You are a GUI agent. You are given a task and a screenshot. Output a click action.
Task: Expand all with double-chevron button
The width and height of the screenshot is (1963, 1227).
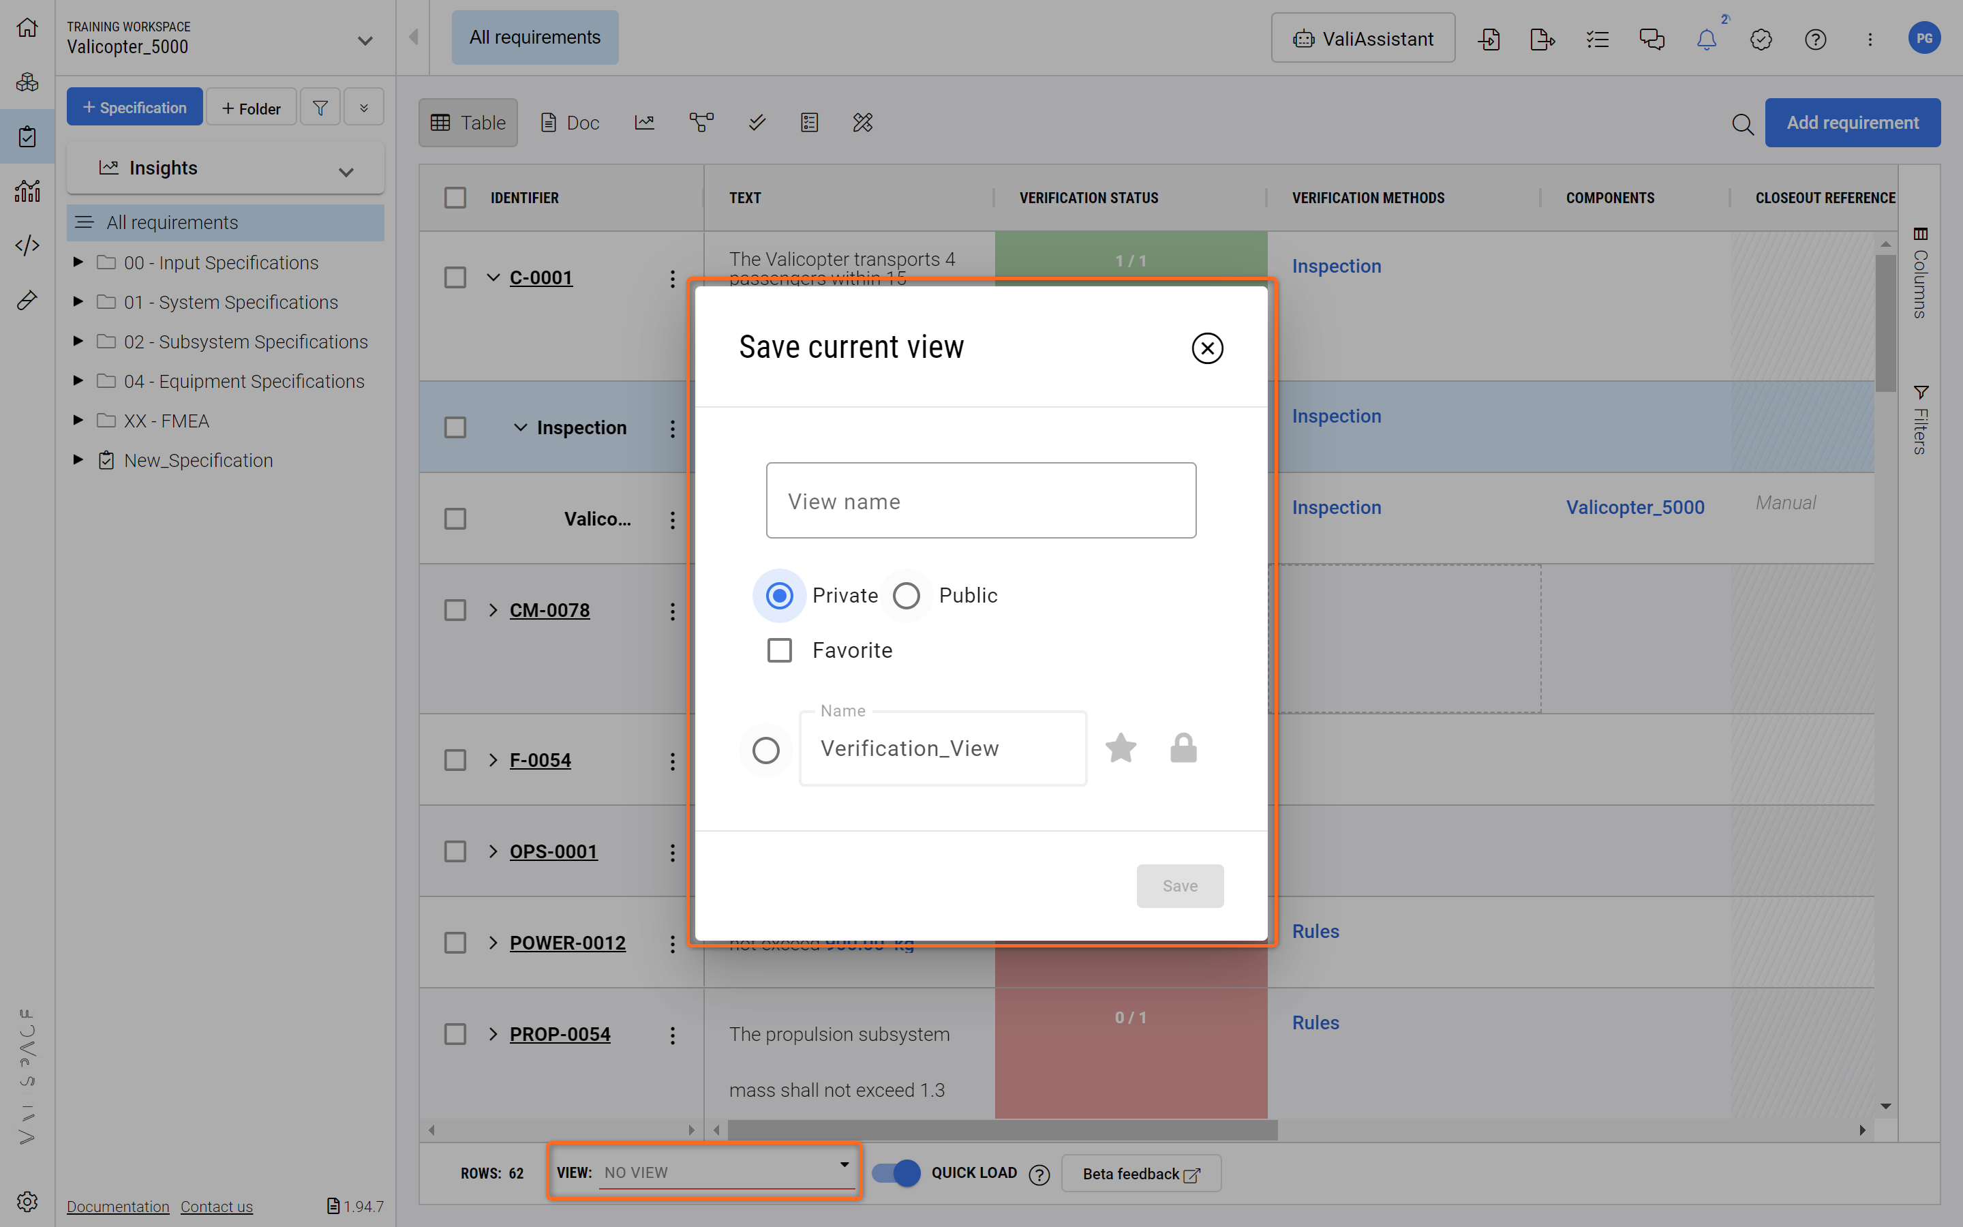tap(364, 107)
